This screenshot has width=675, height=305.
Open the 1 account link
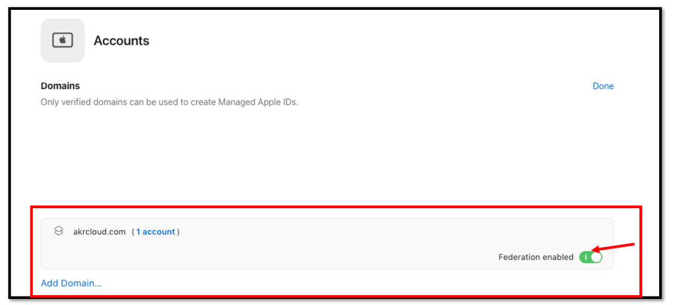click(156, 232)
